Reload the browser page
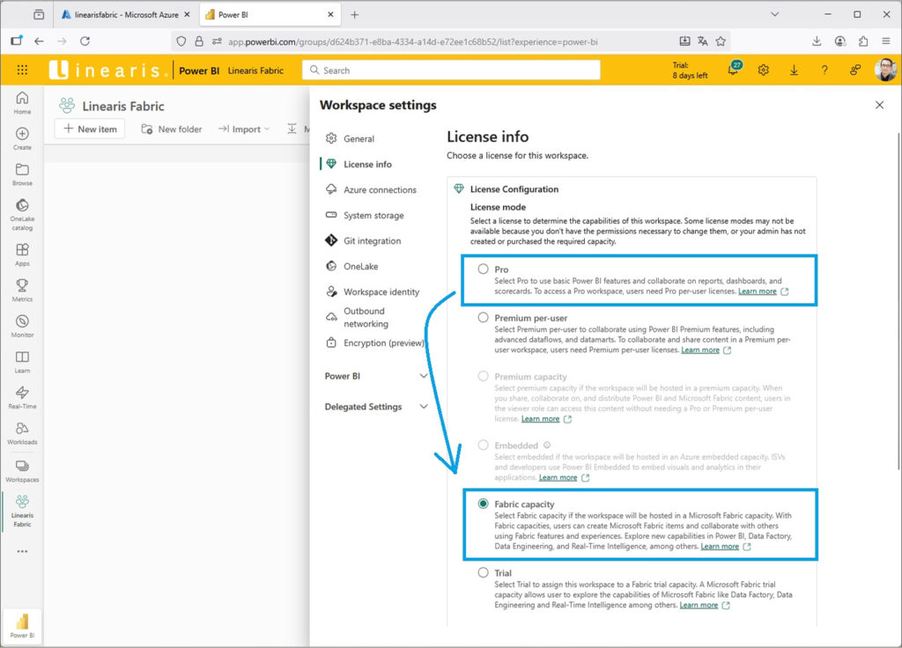This screenshot has height=648, width=902. 85,40
